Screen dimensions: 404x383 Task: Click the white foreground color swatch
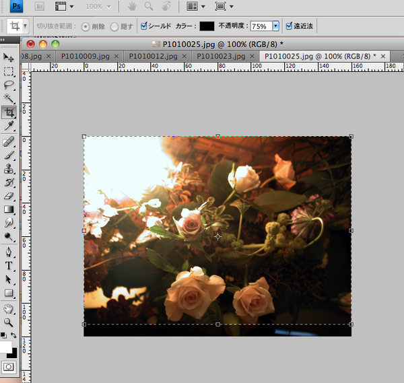click(5, 347)
